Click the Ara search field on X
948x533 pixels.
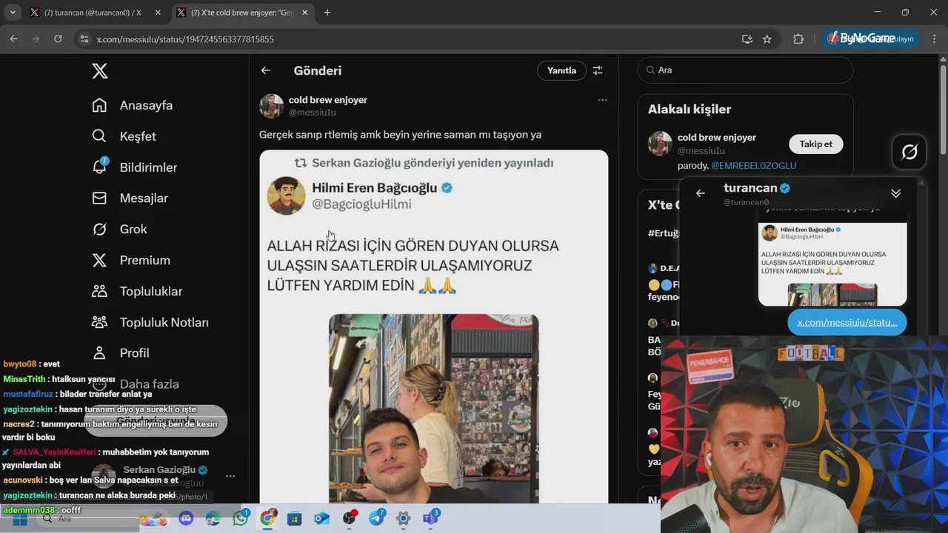click(745, 70)
